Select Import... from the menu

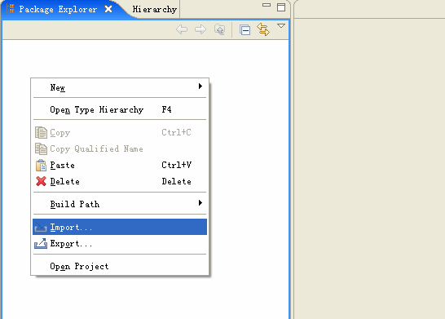point(120,227)
